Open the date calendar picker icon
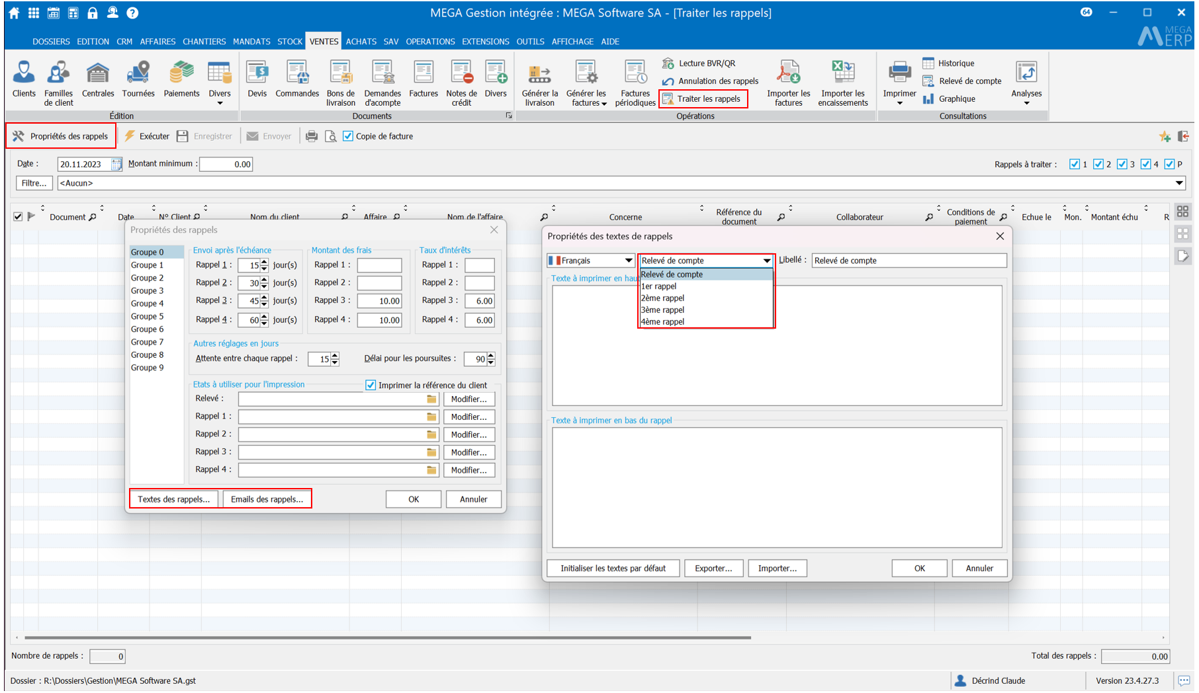1199x693 pixels. [116, 164]
